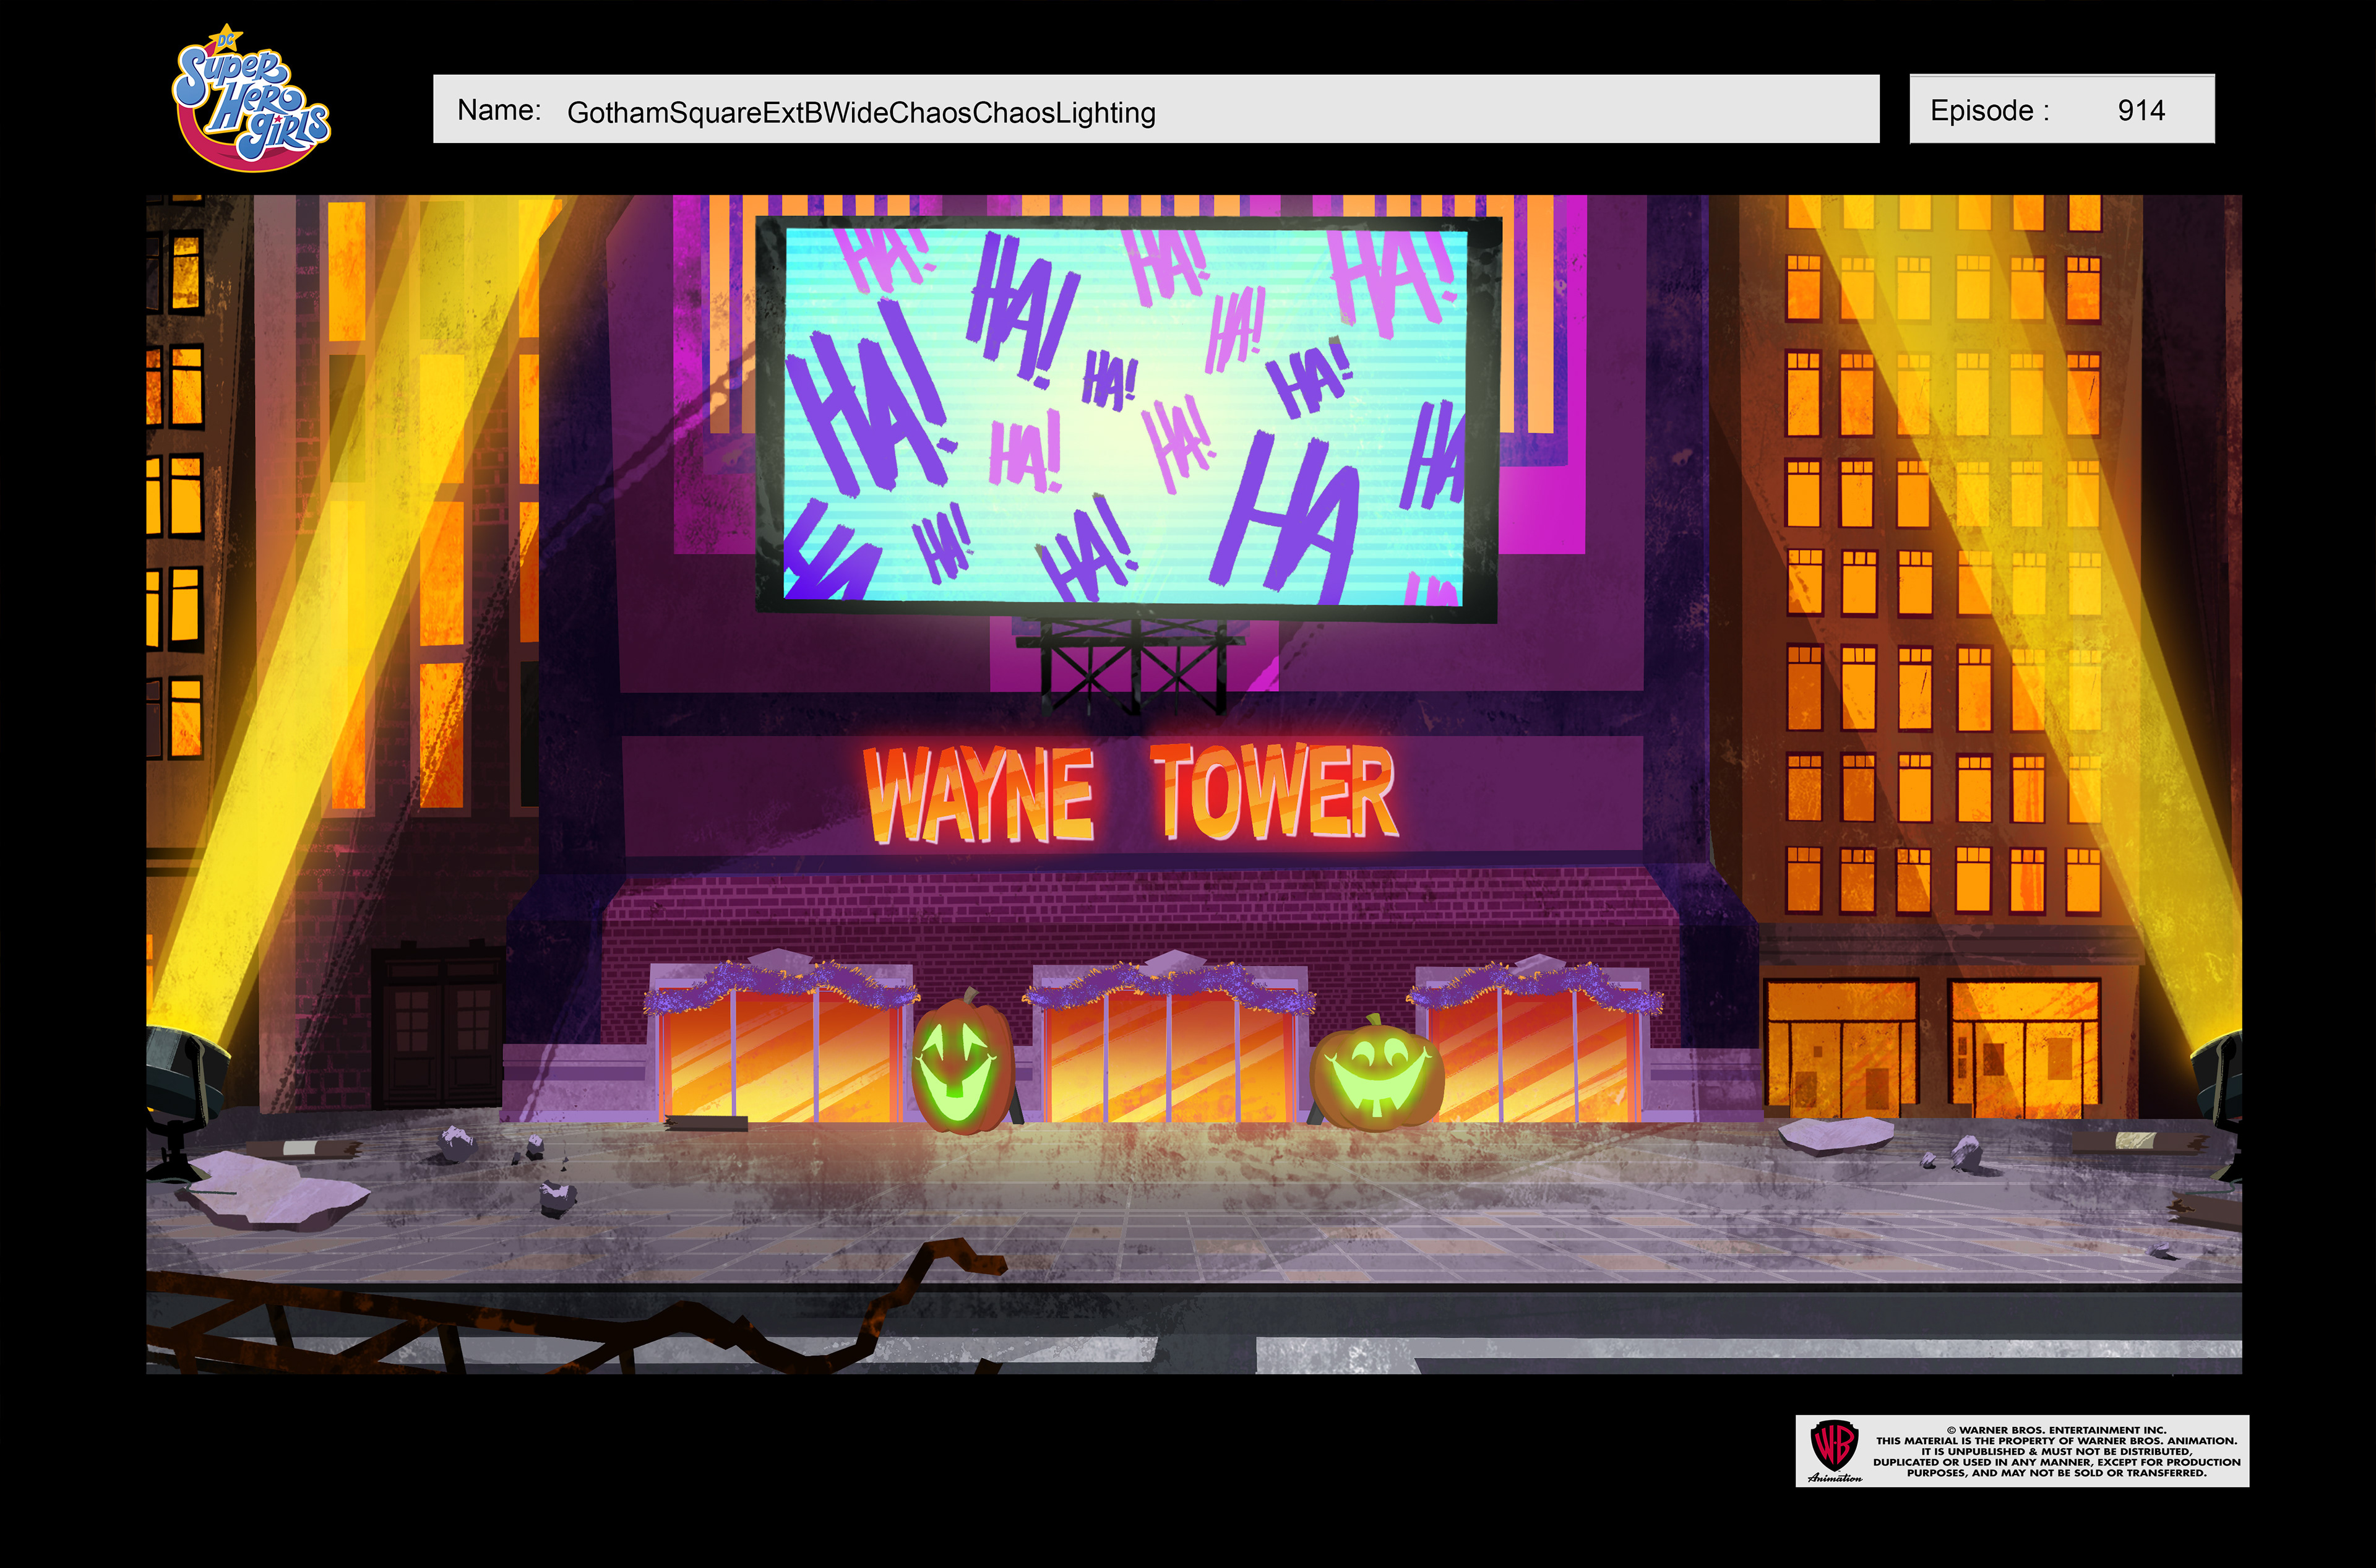This screenshot has height=1568, width=2376.
Task: Click the Name: label
Action: click(499, 110)
